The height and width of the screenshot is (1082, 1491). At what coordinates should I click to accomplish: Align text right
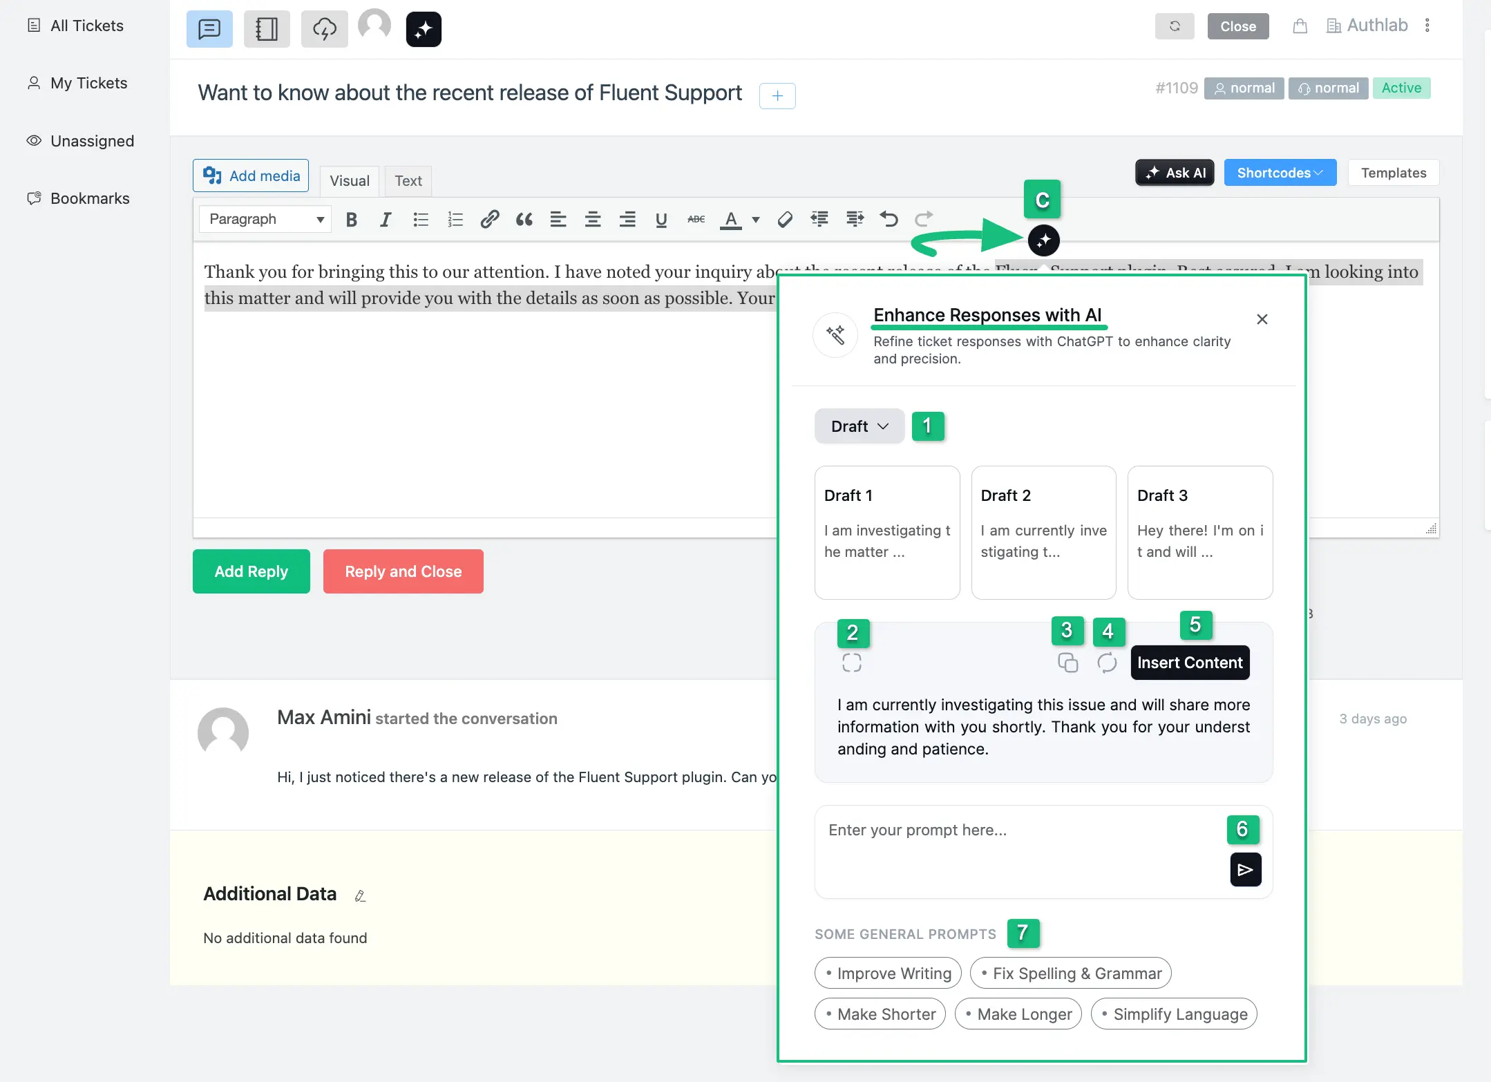tap(627, 220)
